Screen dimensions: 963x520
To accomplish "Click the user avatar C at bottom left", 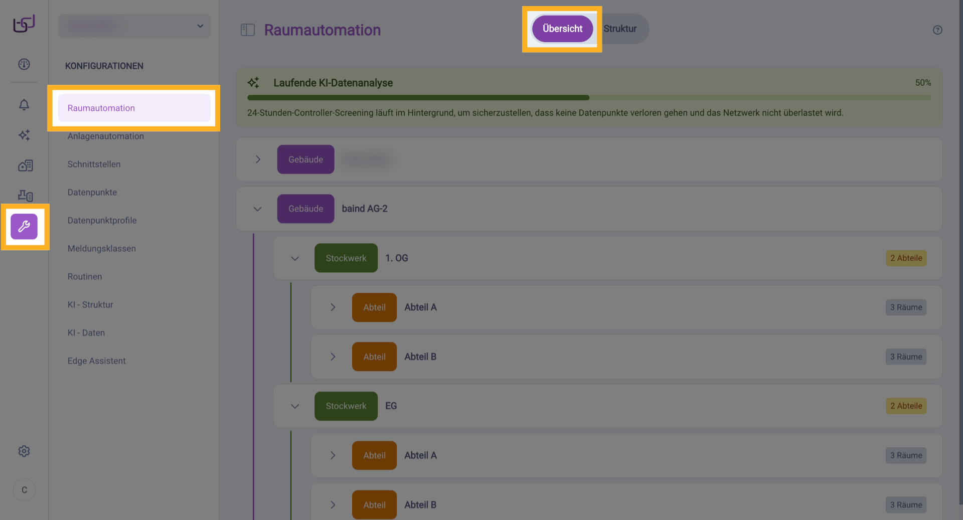I will (24, 490).
